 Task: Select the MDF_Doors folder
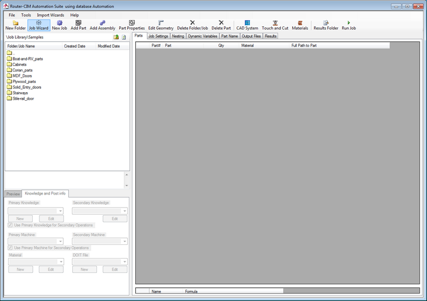(x=19, y=76)
